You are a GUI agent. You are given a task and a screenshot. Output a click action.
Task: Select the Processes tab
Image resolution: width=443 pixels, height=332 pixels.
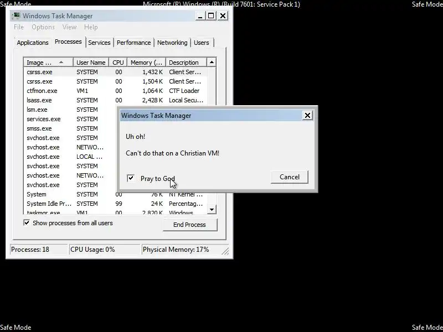coord(68,42)
